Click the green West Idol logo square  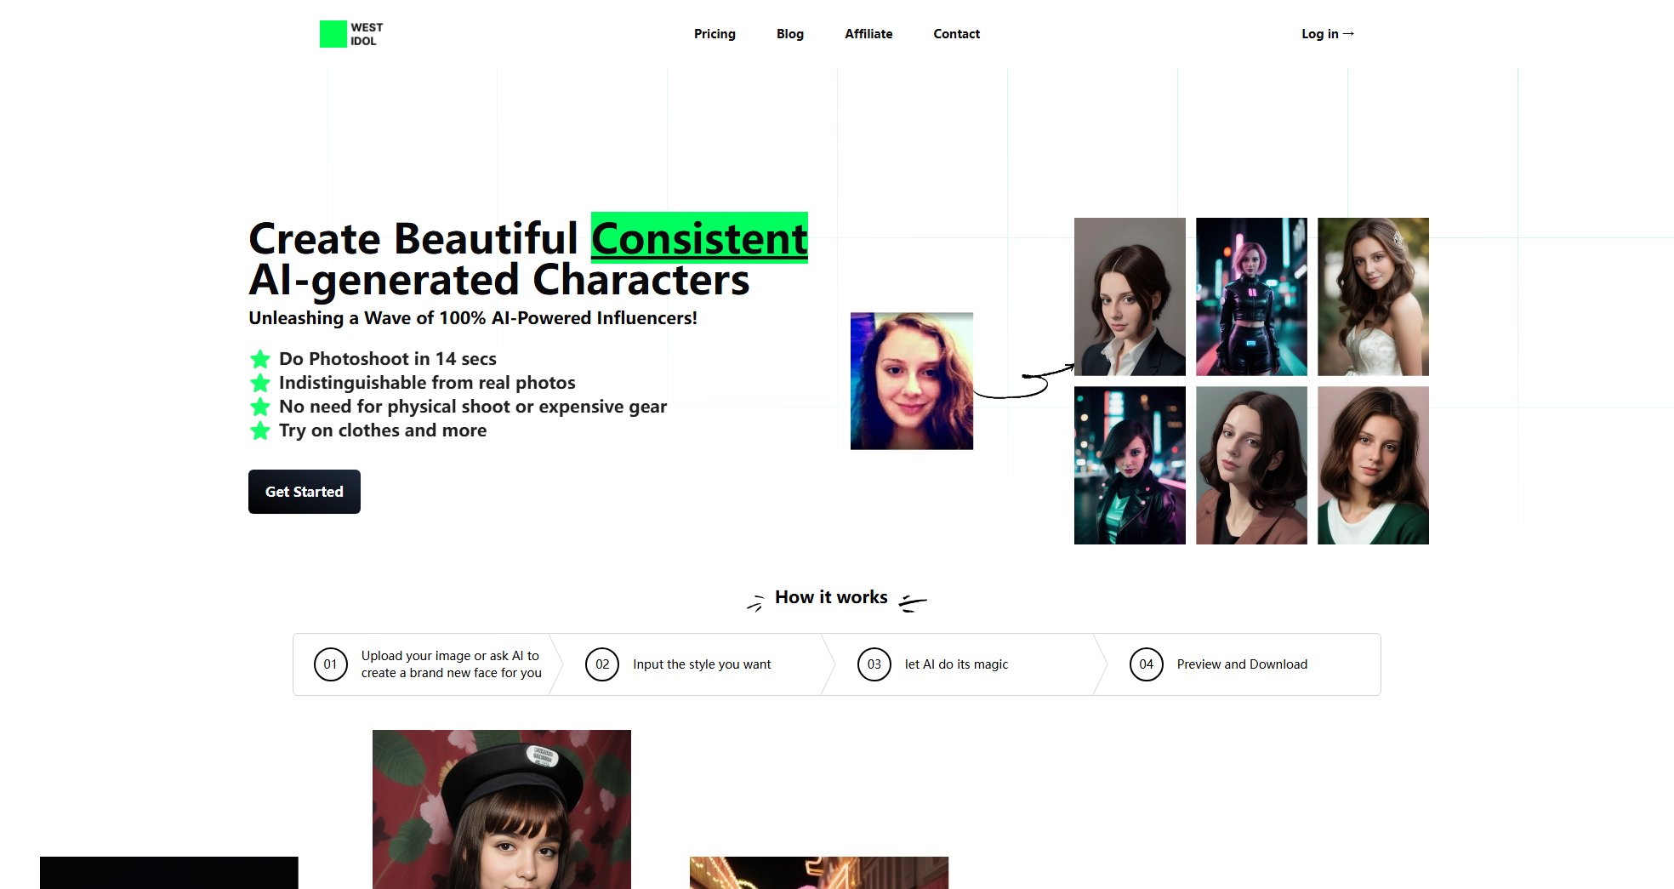pyautogui.click(x=333, y=34)
